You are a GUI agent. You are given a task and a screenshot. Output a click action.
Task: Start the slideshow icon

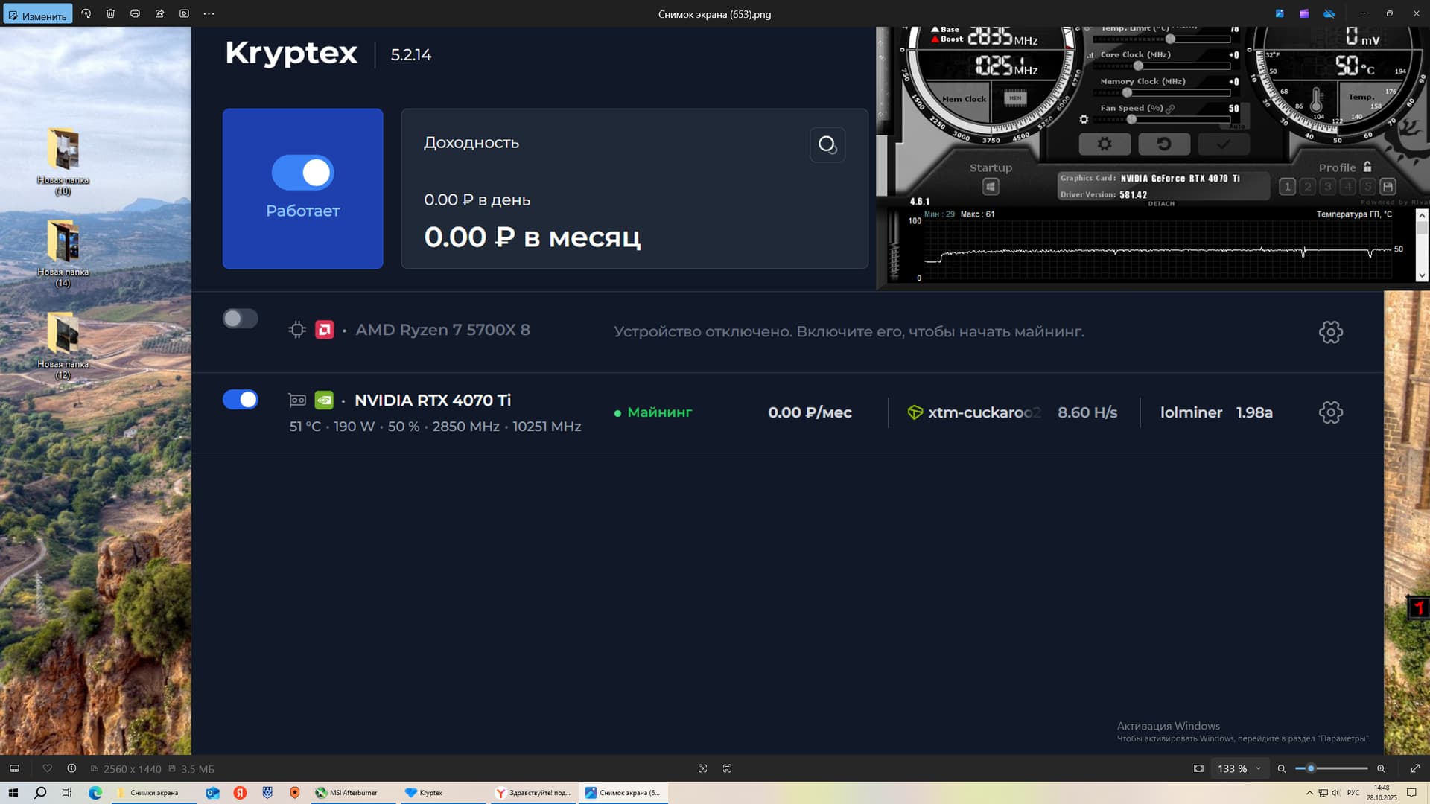184,13
